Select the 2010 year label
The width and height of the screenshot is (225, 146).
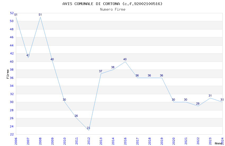pos(65,141)
